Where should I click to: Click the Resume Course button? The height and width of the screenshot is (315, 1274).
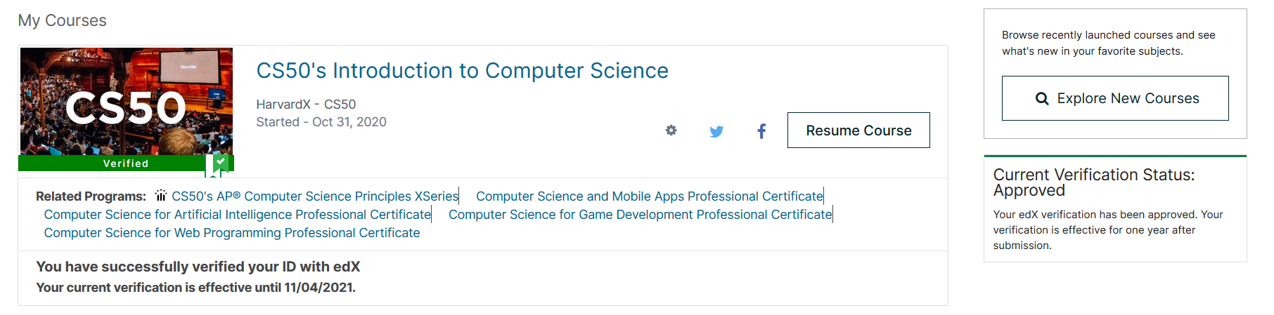[x=858, y=130]
